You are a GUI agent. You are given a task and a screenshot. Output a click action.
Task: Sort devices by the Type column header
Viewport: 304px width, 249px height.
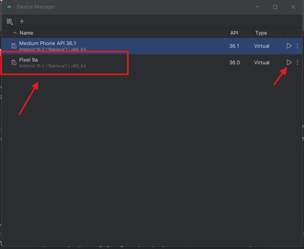pos(261,33)
